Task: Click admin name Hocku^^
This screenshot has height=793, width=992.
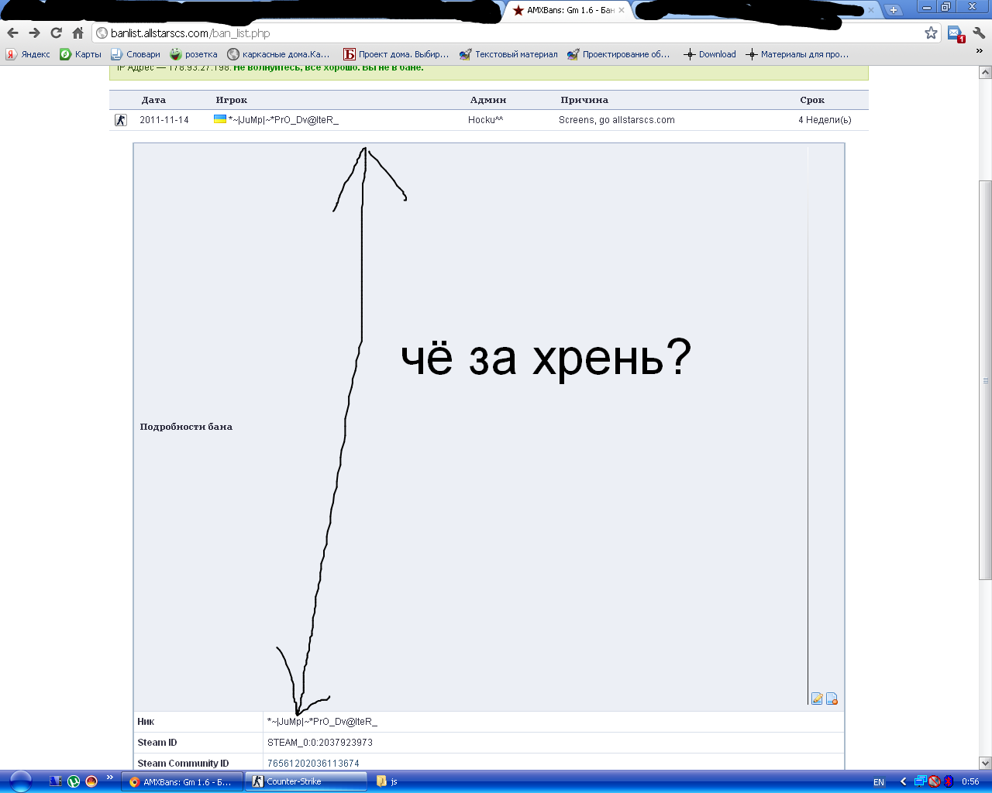Action: coord(486,120)
